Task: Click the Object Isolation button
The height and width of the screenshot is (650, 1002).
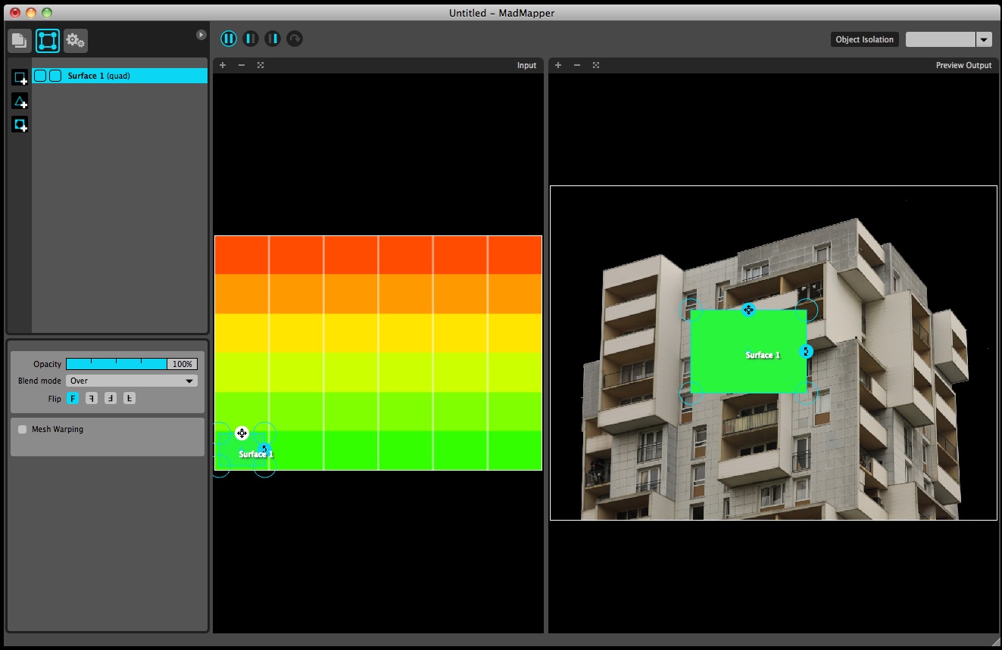Action: [x=864, y=39]
